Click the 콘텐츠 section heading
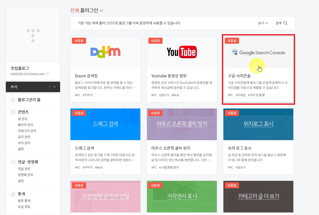Screen dimensions: 319x215 point(23,112)
